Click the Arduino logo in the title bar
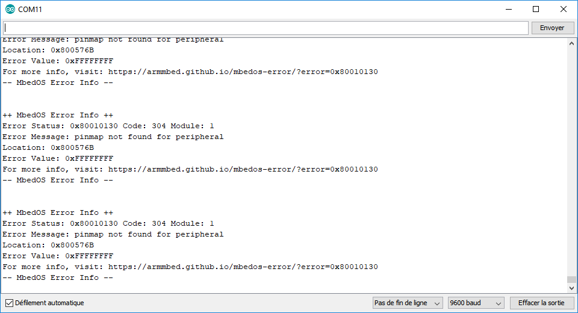 10,9
